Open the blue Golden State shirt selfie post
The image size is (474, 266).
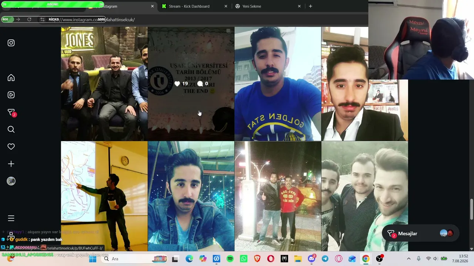pyautogui.click(x=278, y=84)
